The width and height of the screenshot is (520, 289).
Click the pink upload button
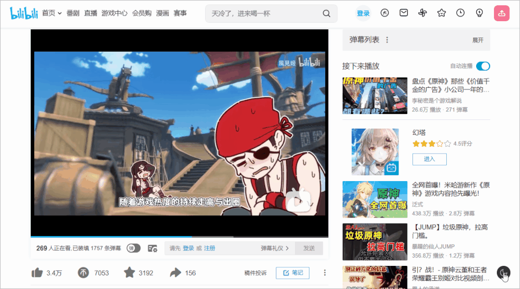tap(501, 13)
